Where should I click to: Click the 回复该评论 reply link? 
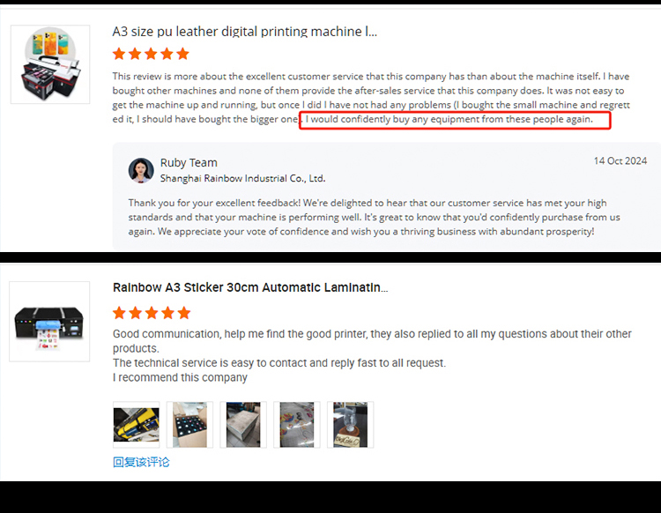pos(141,462)
